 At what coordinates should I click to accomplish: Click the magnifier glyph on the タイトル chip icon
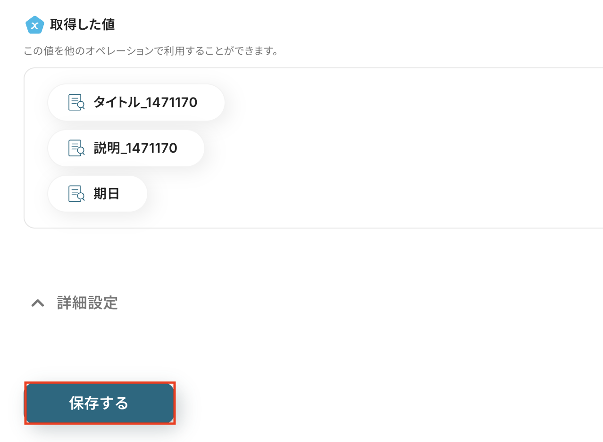click(81, 105)
